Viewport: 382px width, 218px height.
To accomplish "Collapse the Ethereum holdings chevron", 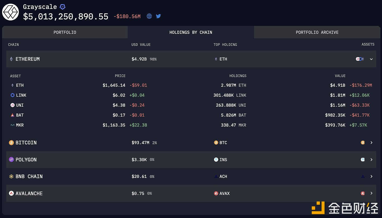I will (x=371, y=59).
